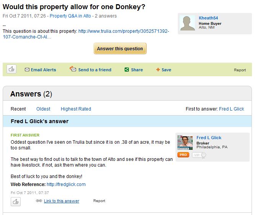Report Fred L Glick's answer
This screenshot has width=255, height=215.
(99, 201)
